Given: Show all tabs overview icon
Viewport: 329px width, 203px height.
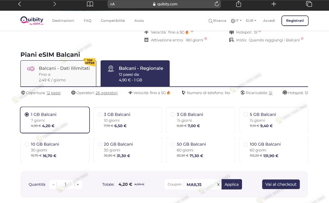Looking at the screenshot, I should coord(309,4).
